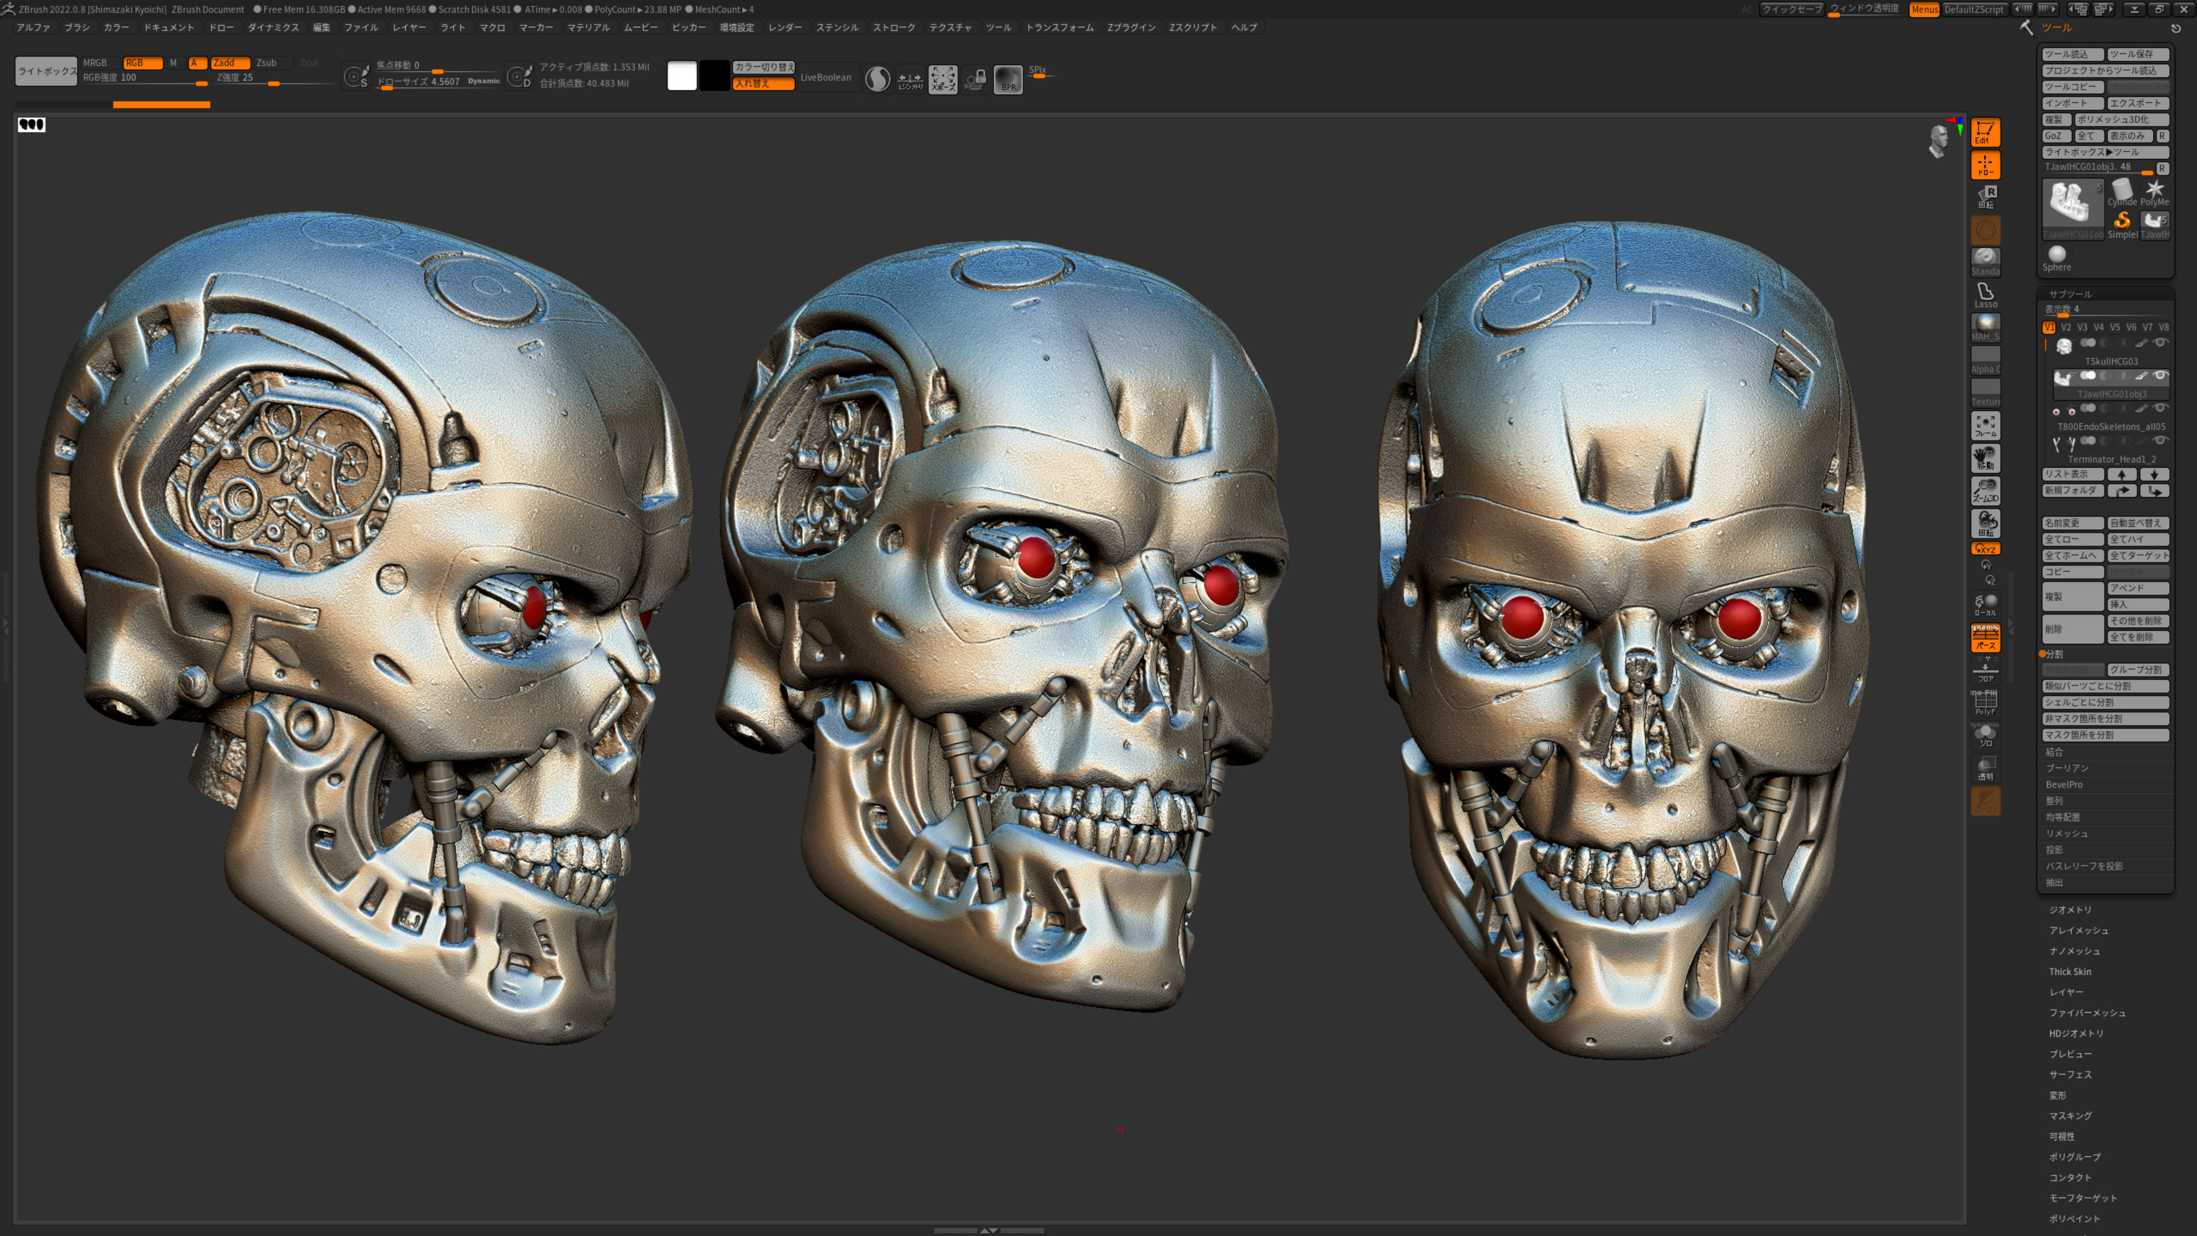Enable Local (ローカル) symmetry icon
Image resolution: width=2197 pixels, height=1236 pixels.
click(1985, 605)
